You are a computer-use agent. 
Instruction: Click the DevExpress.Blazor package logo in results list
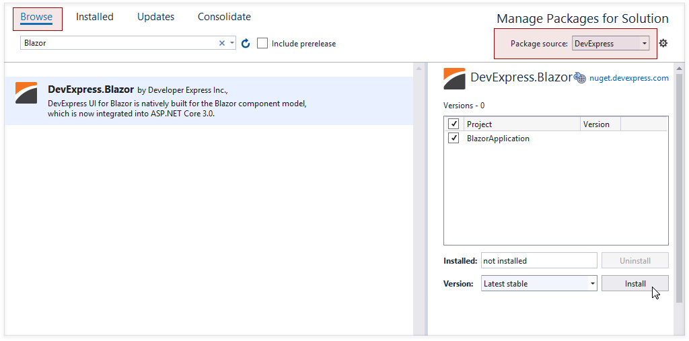coord(26,93)
